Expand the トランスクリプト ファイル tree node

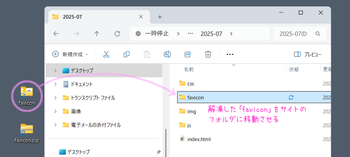point(55,98)
